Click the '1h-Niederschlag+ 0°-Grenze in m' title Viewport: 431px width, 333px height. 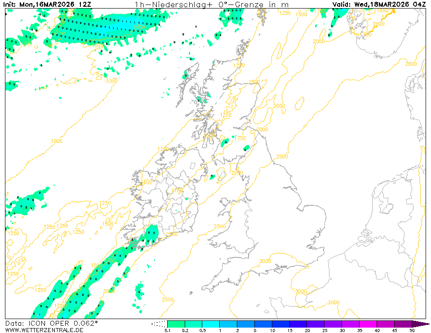tap(212, 4)
